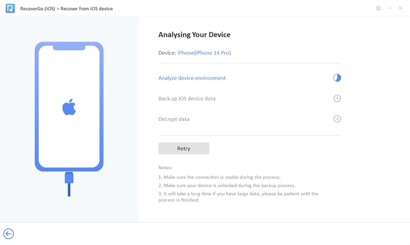Image resolution: width=410 pixels, height=245 pixels.
Task: Select the Decrypt data step
Action: [174, 119]
